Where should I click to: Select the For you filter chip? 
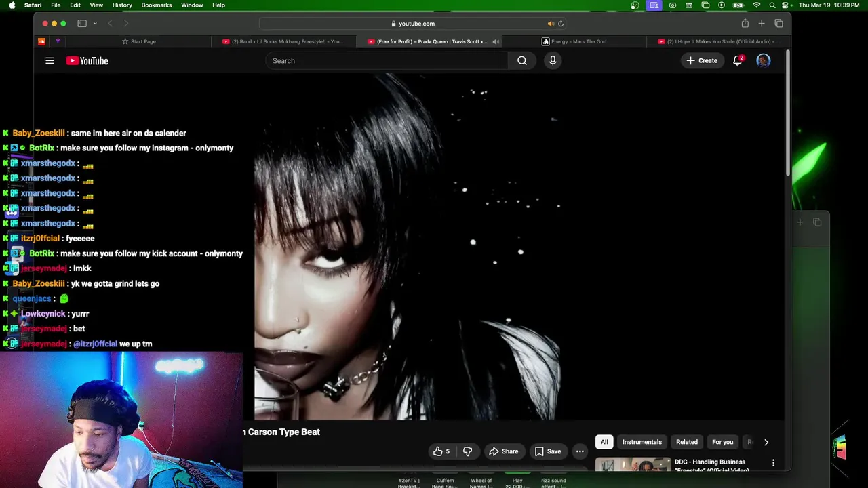pos(723,442)
